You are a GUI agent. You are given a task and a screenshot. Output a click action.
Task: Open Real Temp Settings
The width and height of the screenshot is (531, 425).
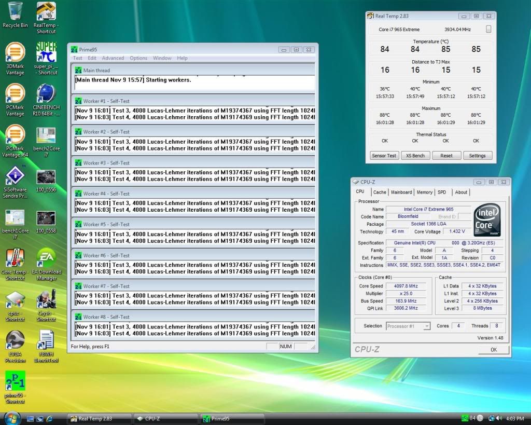(478, 156)
